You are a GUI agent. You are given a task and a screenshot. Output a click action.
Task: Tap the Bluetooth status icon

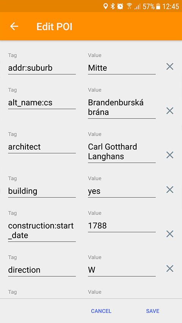(x=113, y=6)
